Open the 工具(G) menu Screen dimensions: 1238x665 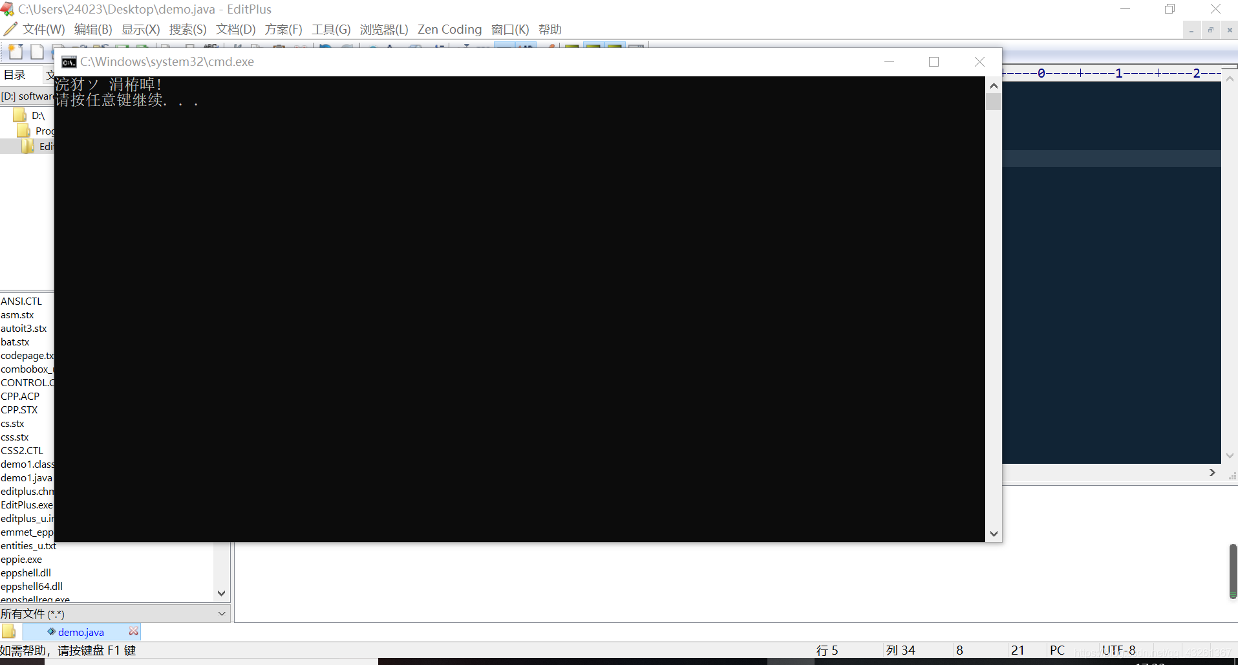point(331,30)
